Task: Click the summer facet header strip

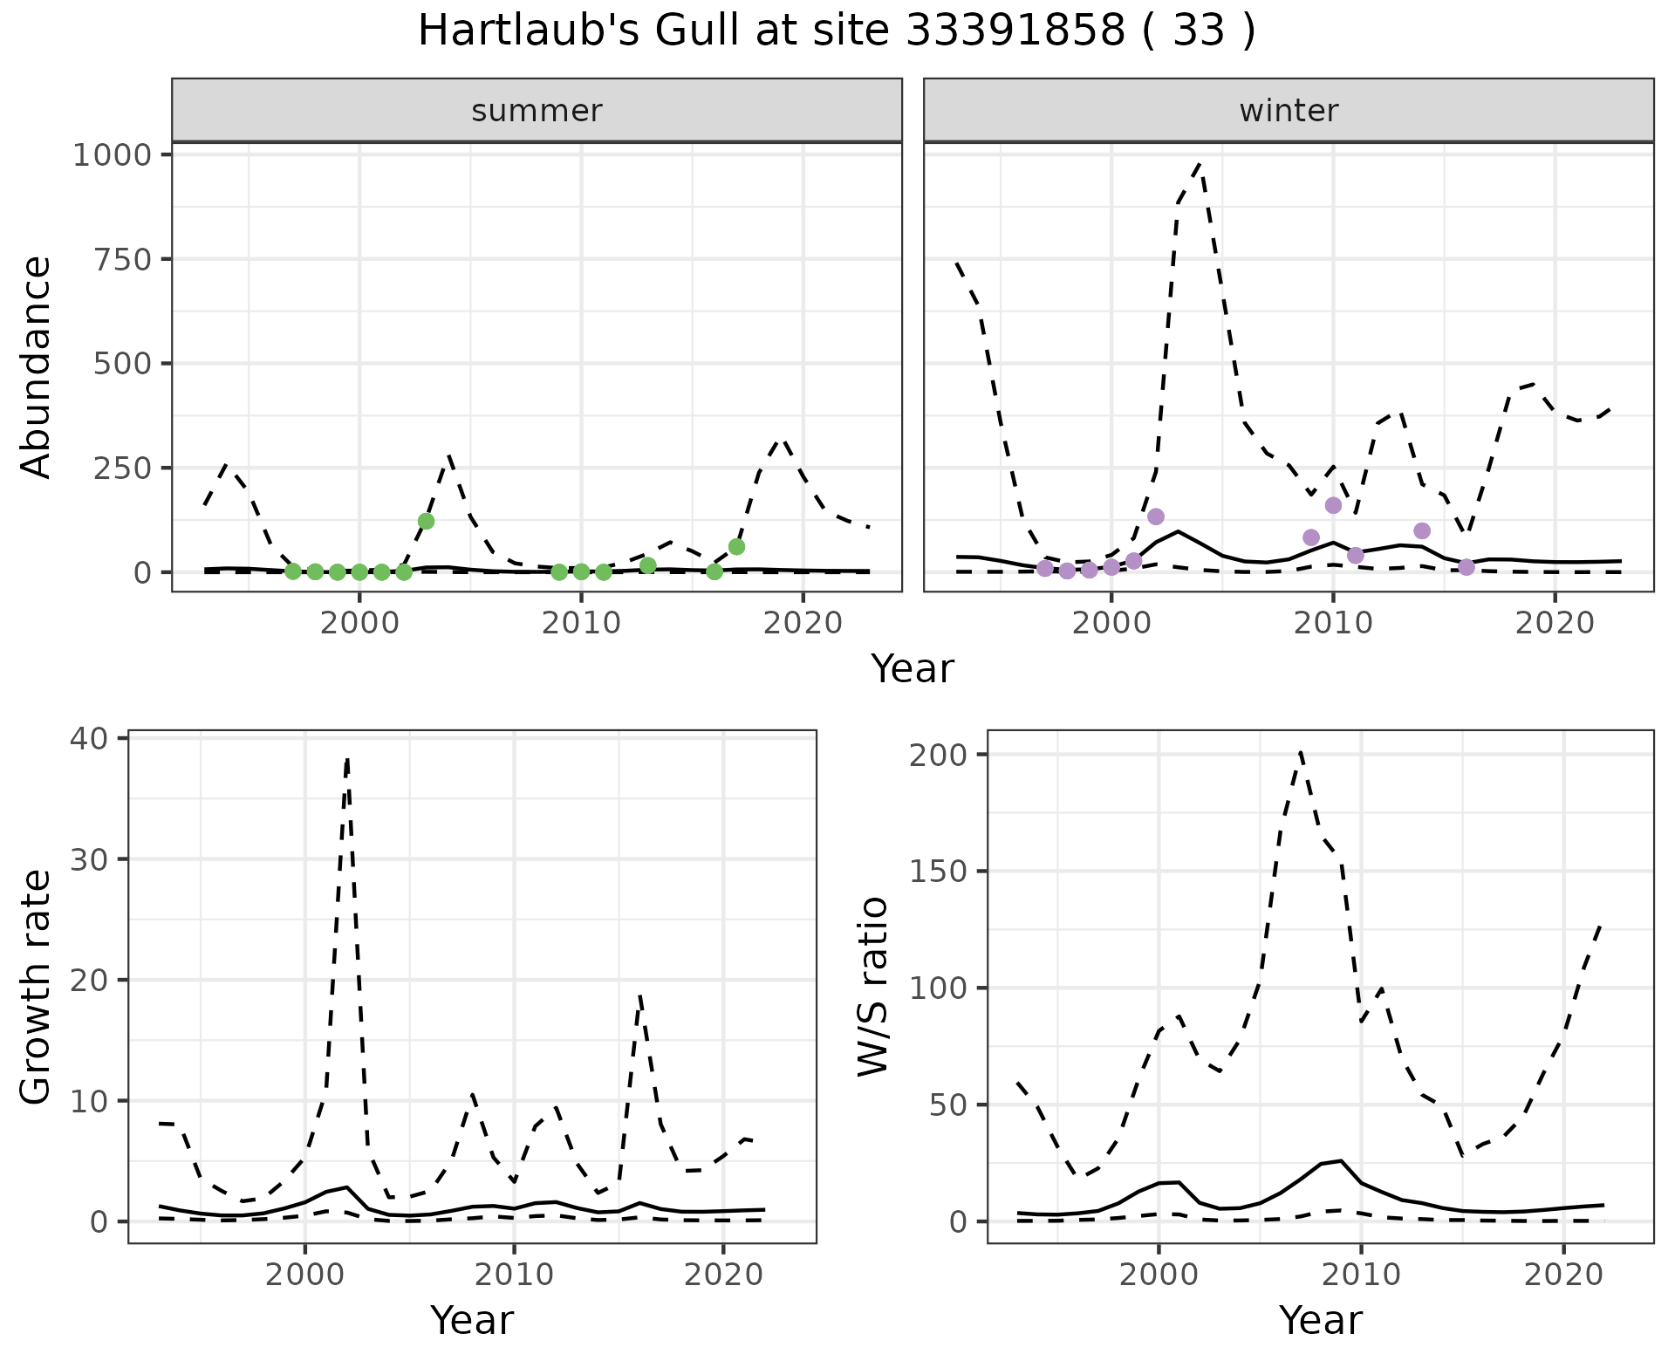Action: point(537,111)
